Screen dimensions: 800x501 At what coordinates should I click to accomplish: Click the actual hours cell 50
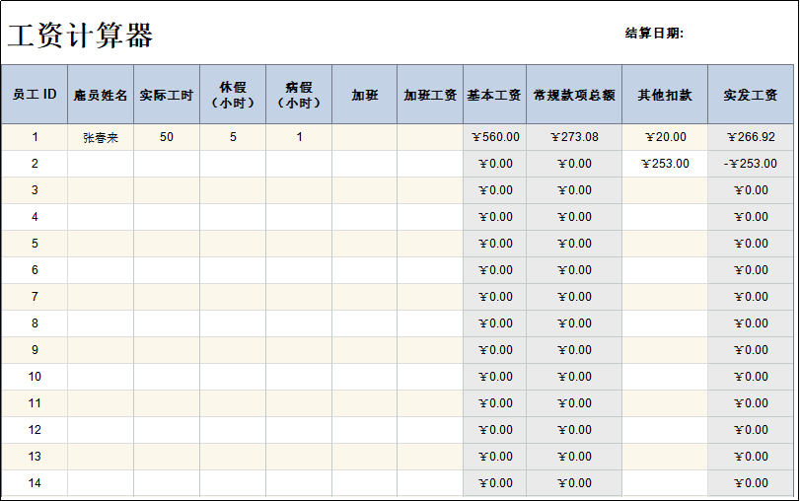[167, 137]
